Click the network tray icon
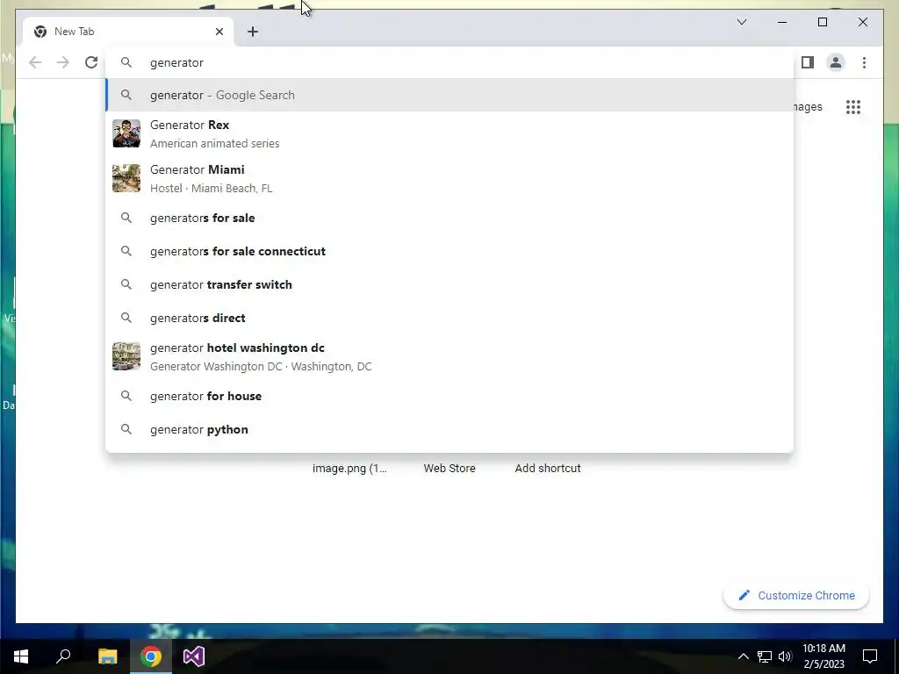 [x=765, y=656]
